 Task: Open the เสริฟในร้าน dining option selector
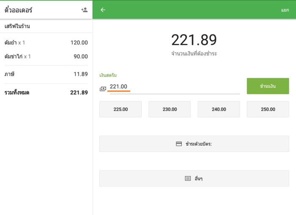(46, 26)
